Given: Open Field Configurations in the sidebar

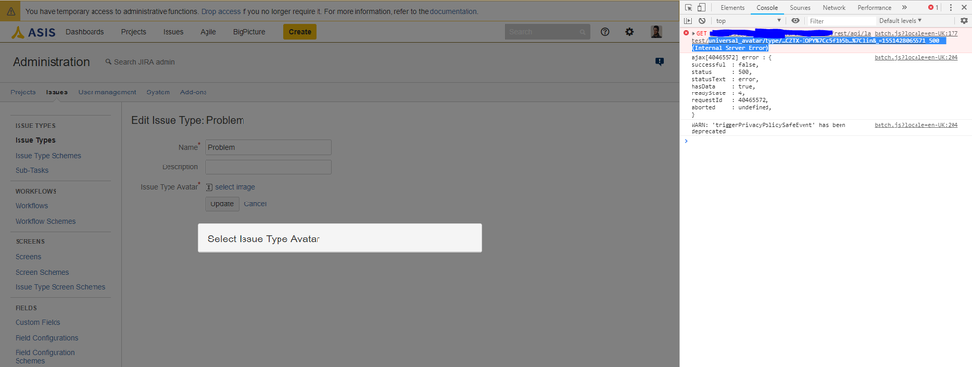Looking at the screenshot, I should [47, 338].
